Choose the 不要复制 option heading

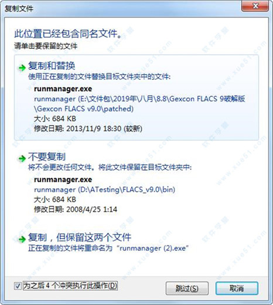click(47, 157)
